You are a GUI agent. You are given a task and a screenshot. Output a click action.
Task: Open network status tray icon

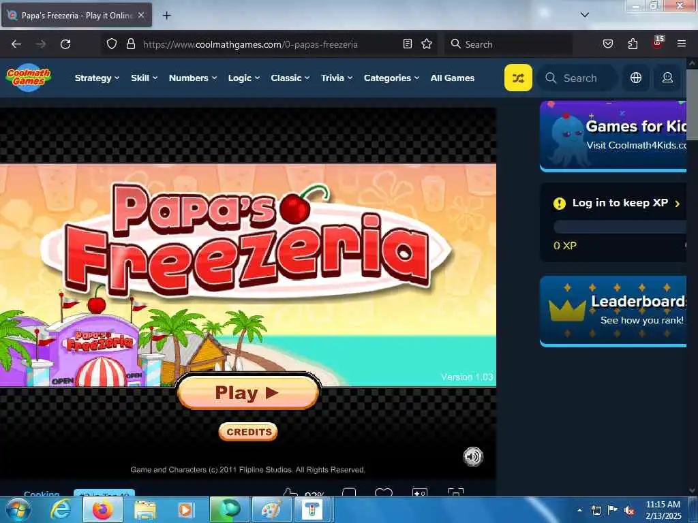[x=596, y=510]
